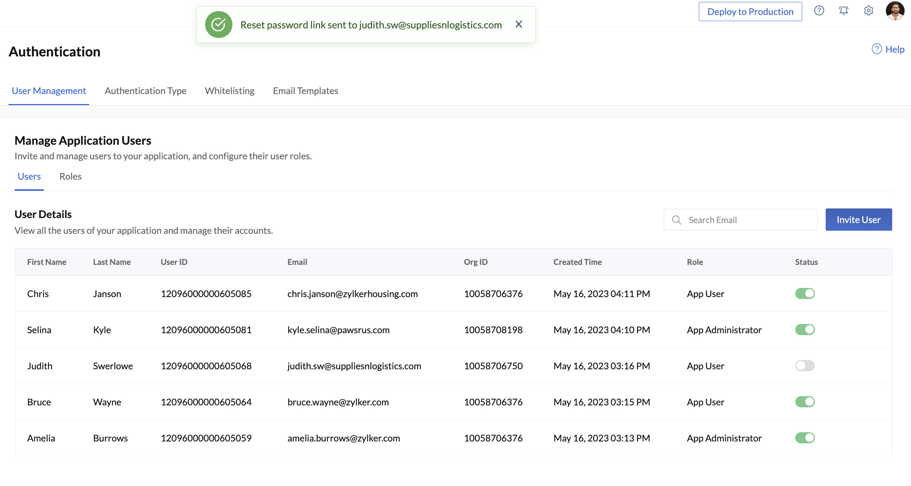
Task: Expand the Roles tab under Manage Users
Action: coord(70,176)
